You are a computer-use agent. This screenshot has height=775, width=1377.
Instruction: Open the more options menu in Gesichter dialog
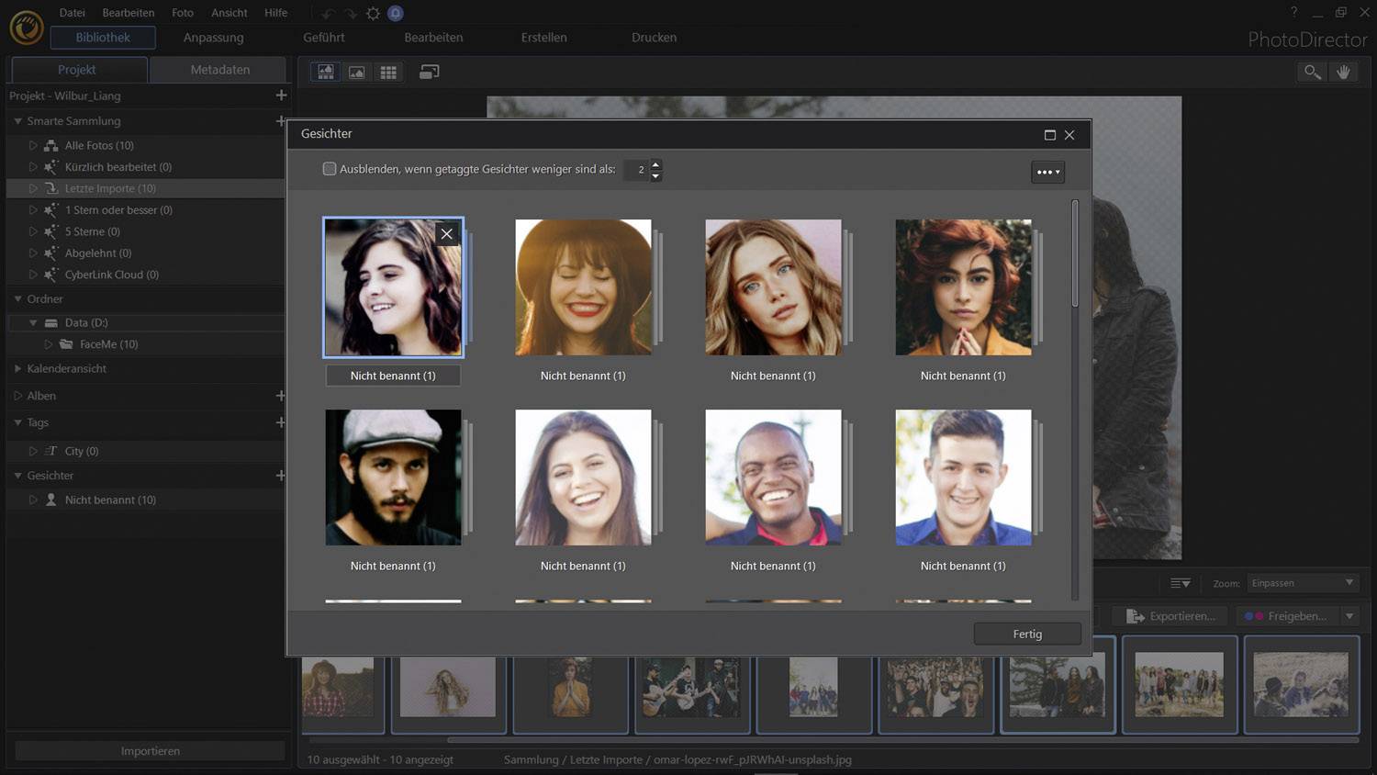click(x=1047, y=171)
